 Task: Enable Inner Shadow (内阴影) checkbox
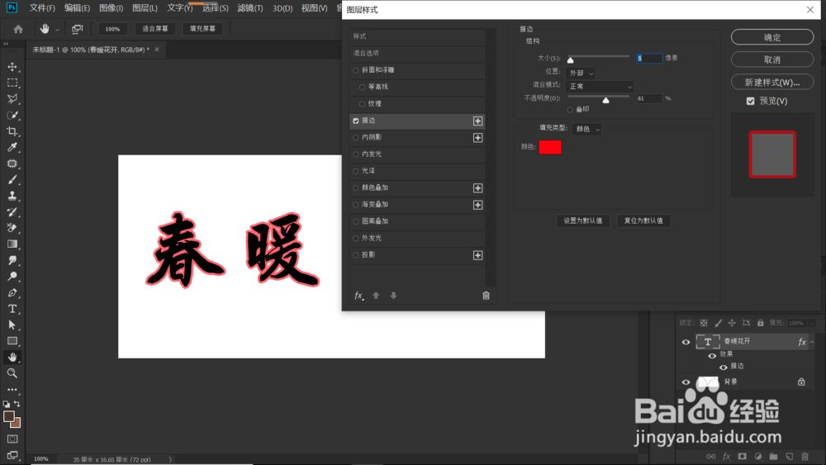pyautogui.click(x=355, y=138)
